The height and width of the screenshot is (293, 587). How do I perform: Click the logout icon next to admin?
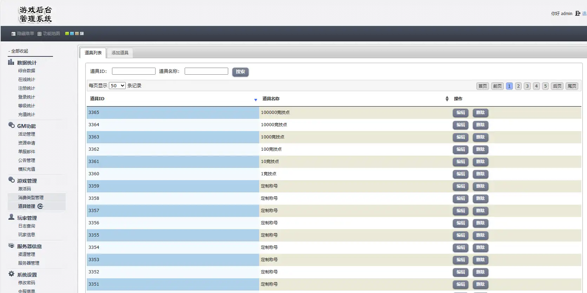[x=578, y=14]
